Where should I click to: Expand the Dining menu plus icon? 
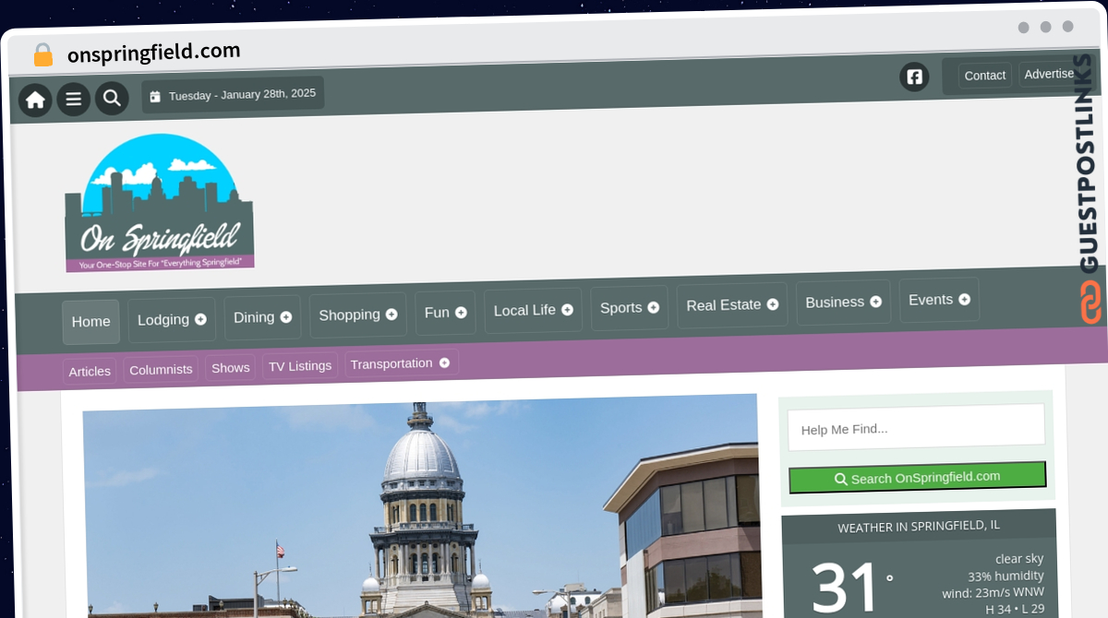click(x=286, y=317)
